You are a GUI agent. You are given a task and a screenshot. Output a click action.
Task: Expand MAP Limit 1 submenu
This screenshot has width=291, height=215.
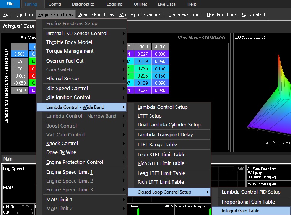pyautogui.click(x=82, y=200)
